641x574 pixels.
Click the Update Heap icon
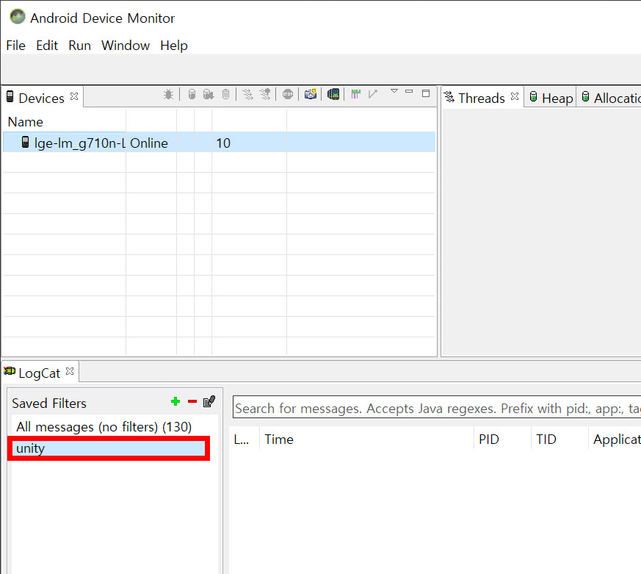192,95
